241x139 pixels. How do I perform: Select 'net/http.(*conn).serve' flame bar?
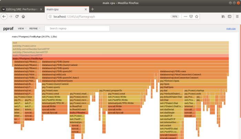point(120,46)
